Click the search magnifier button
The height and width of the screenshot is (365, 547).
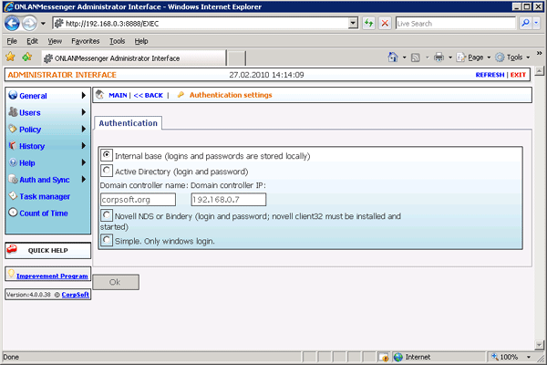click(525, 24)
